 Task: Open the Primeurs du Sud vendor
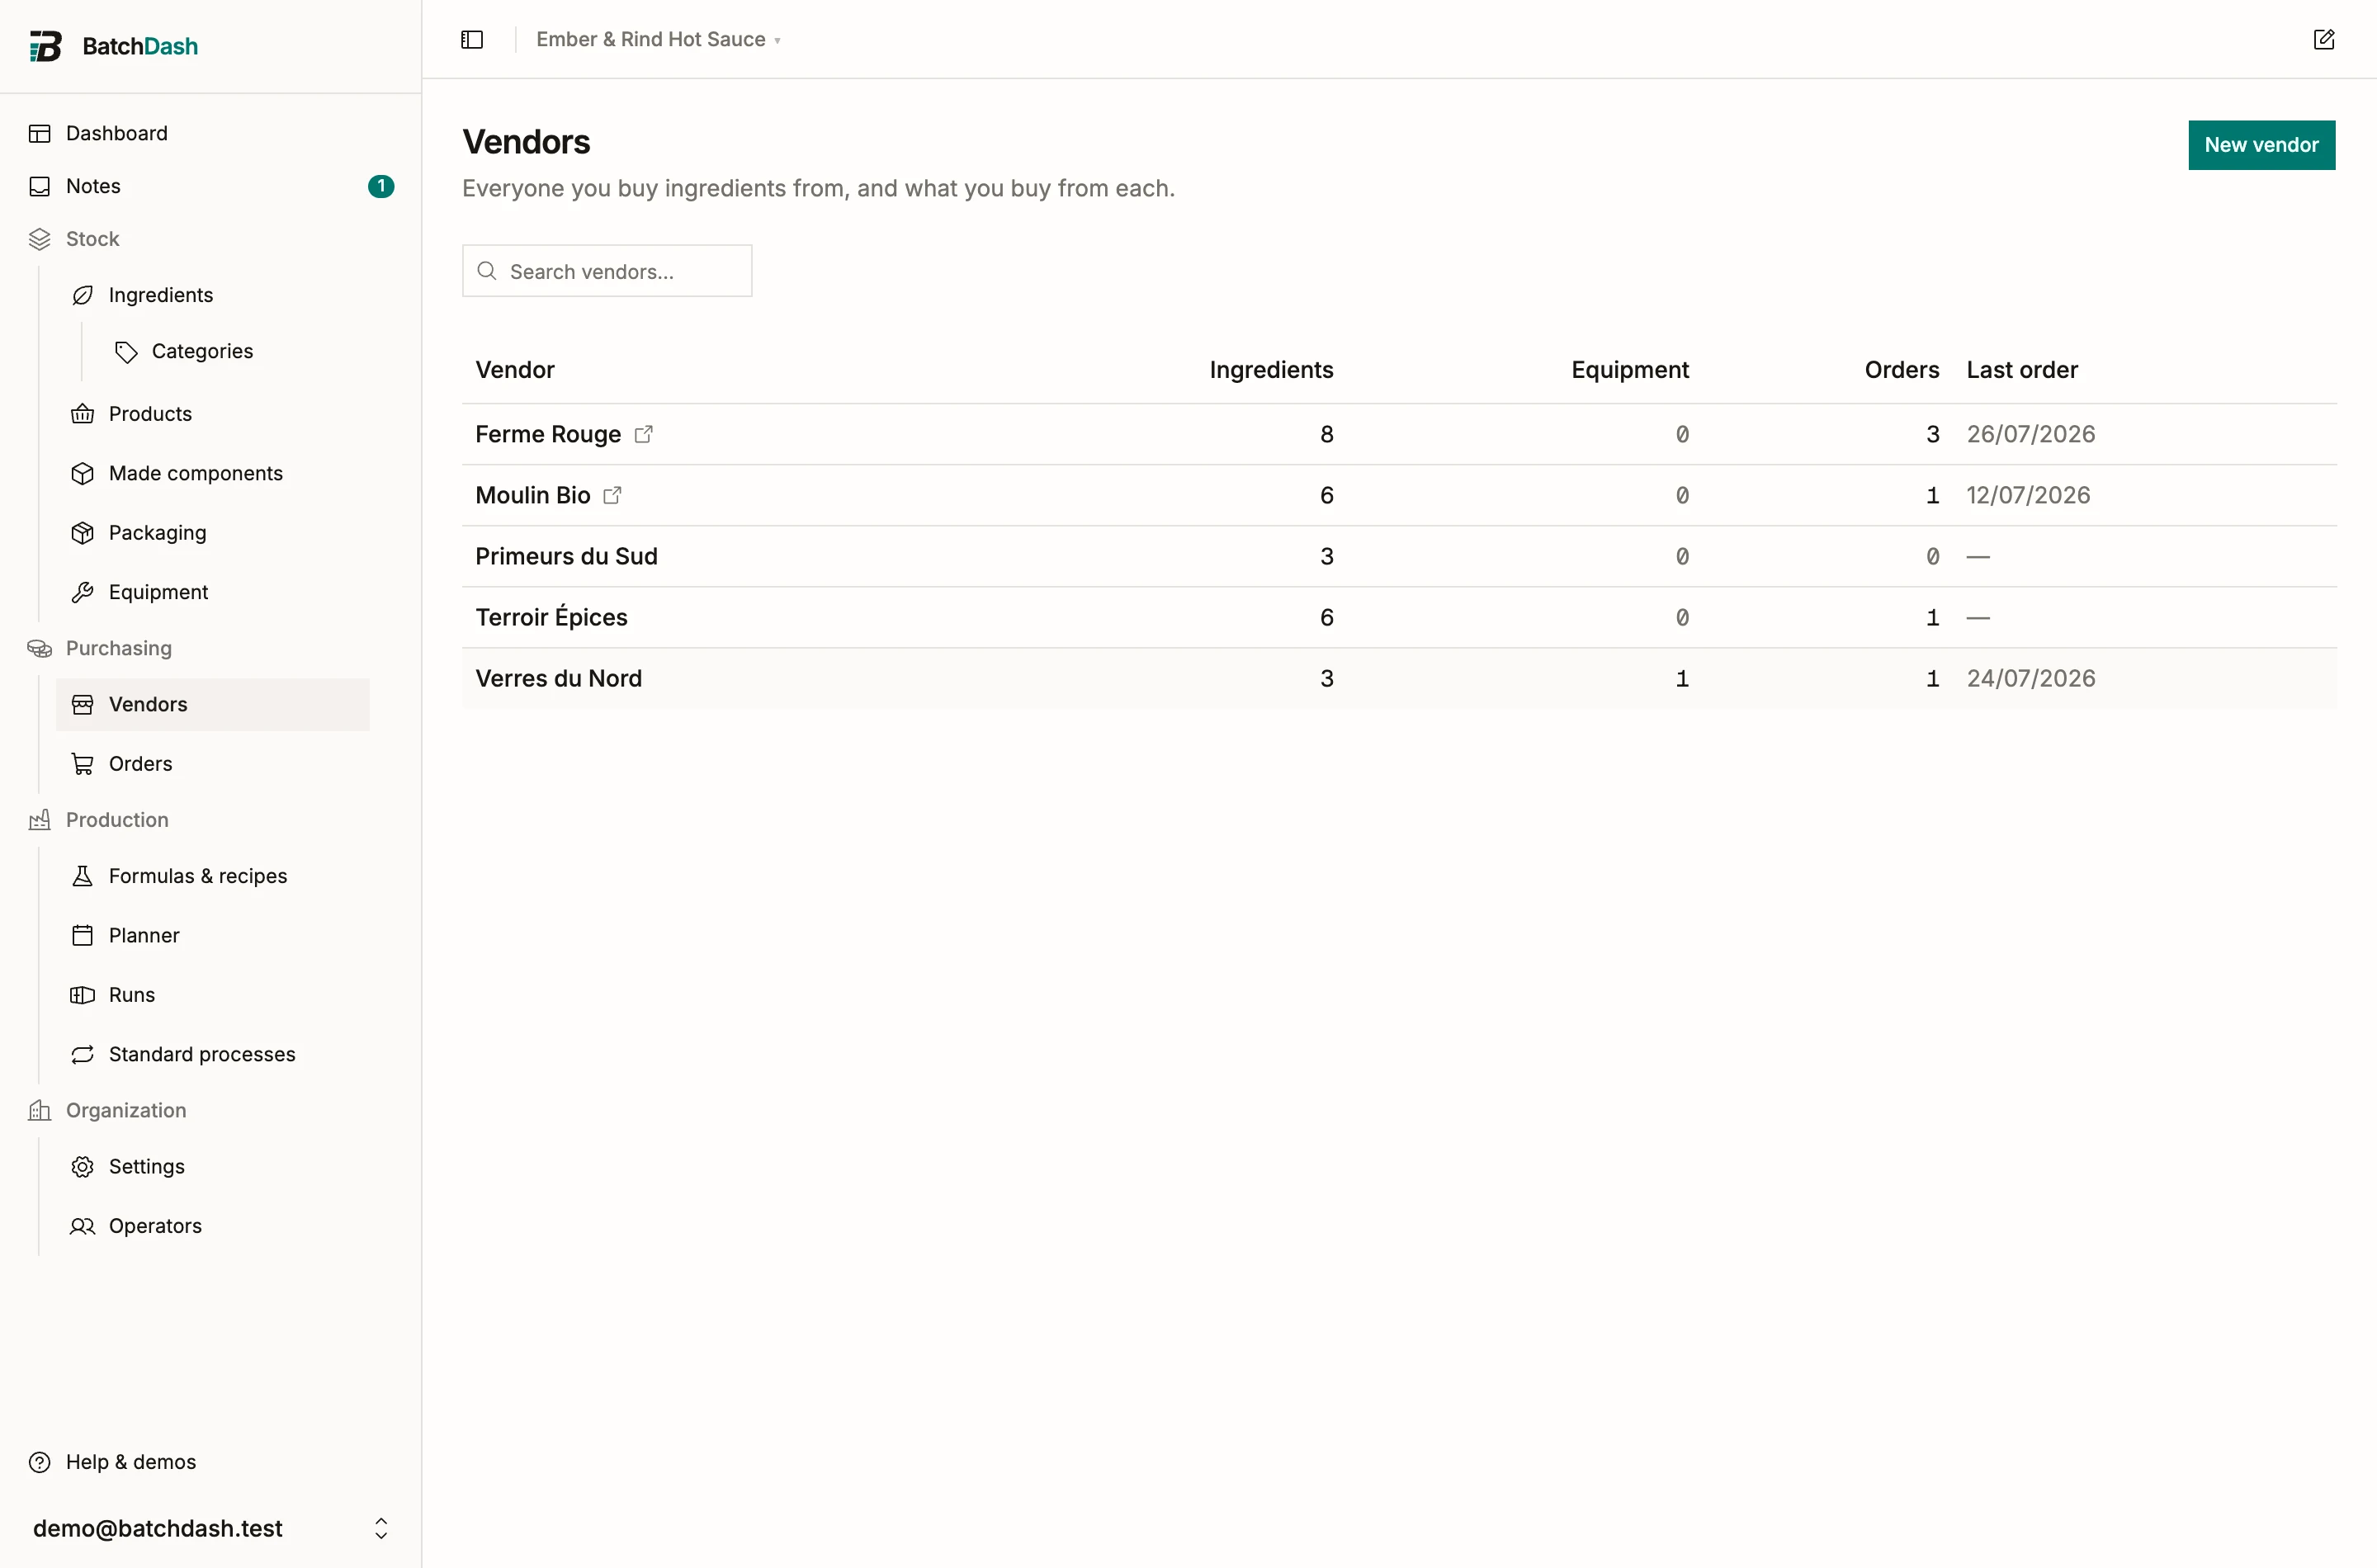pyautogui.click(x=566, y=556)
